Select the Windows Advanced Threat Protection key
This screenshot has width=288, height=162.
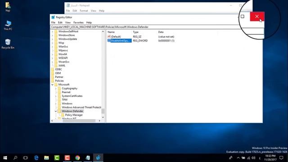coord(81,107)
